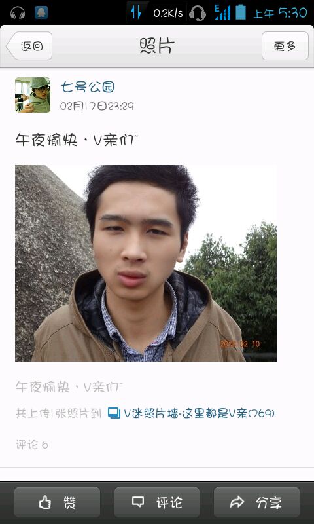Tap the battery icon in status bar
Screen dimensions: 314x524
pyautogui.click(x=241, y=12)
